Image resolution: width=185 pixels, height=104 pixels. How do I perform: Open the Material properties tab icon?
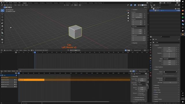(151, 73)
